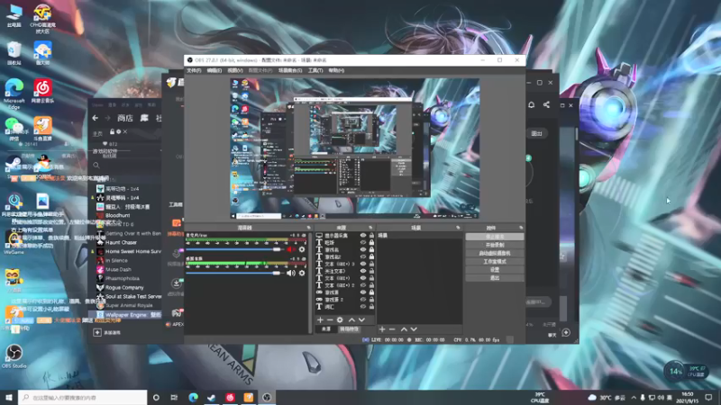Toggle visibility eye for 游戏源 2 source
721x405 pixels.
tap(363, 300)
